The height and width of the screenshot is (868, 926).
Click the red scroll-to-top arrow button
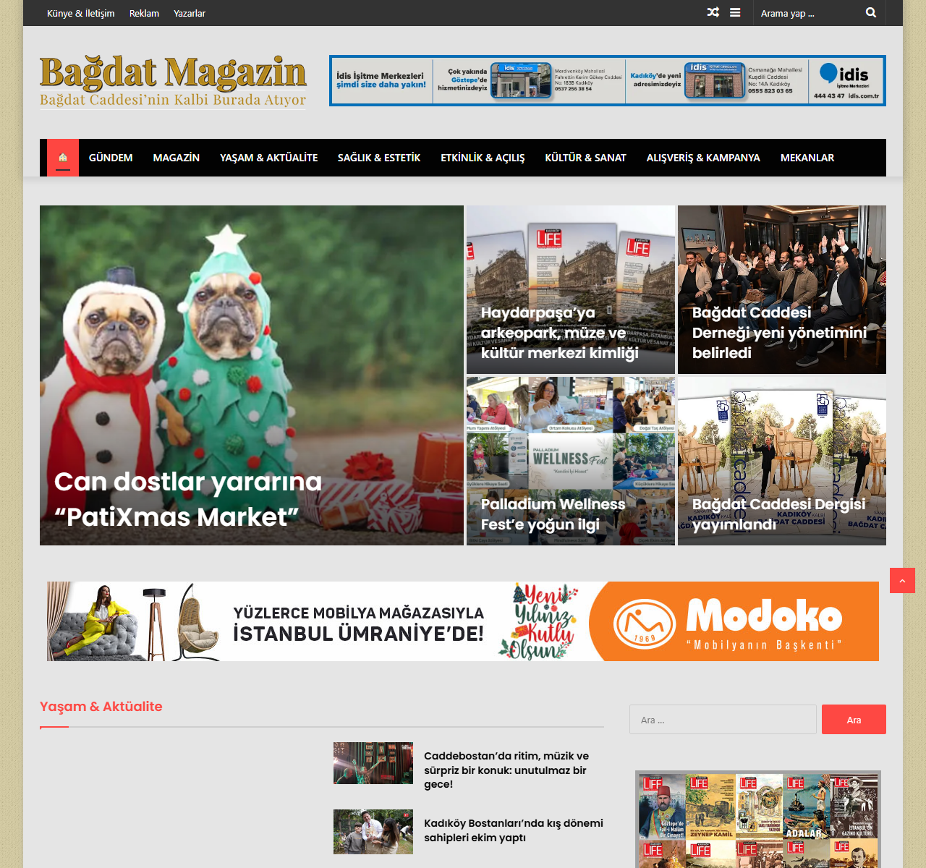tap(902, 580)
